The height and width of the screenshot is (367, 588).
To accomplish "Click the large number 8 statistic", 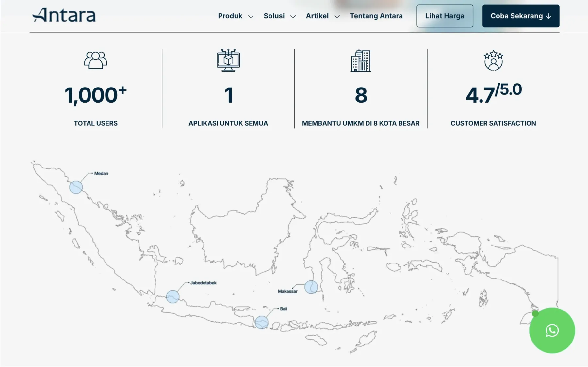I will (361, 95).
